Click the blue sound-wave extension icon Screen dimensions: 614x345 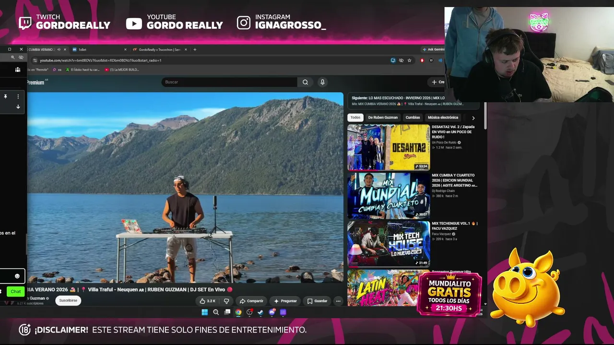tap(440, 60)
